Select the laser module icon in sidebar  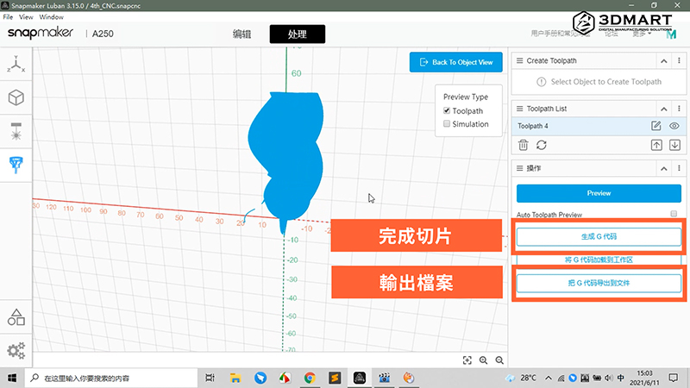[x=16, y=131]
